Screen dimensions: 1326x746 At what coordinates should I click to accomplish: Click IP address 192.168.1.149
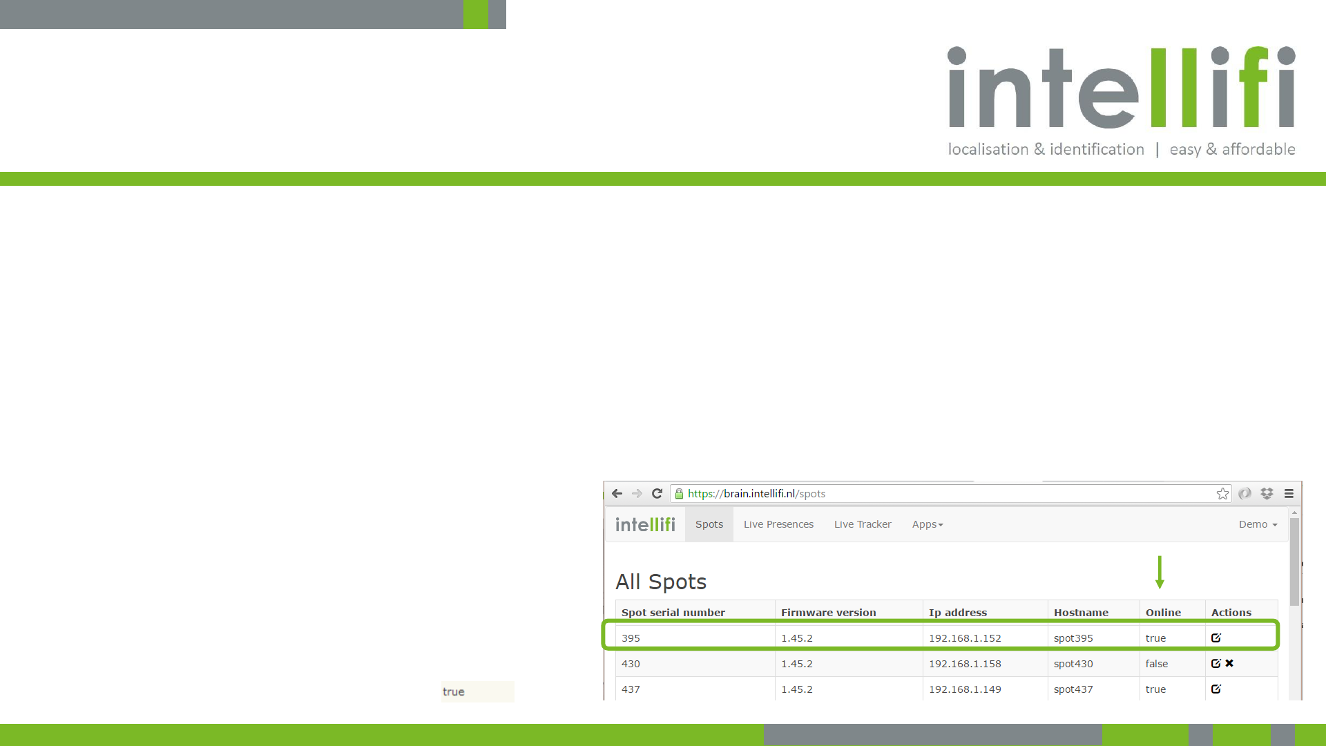pyautogui.click(x=965, y=689)
